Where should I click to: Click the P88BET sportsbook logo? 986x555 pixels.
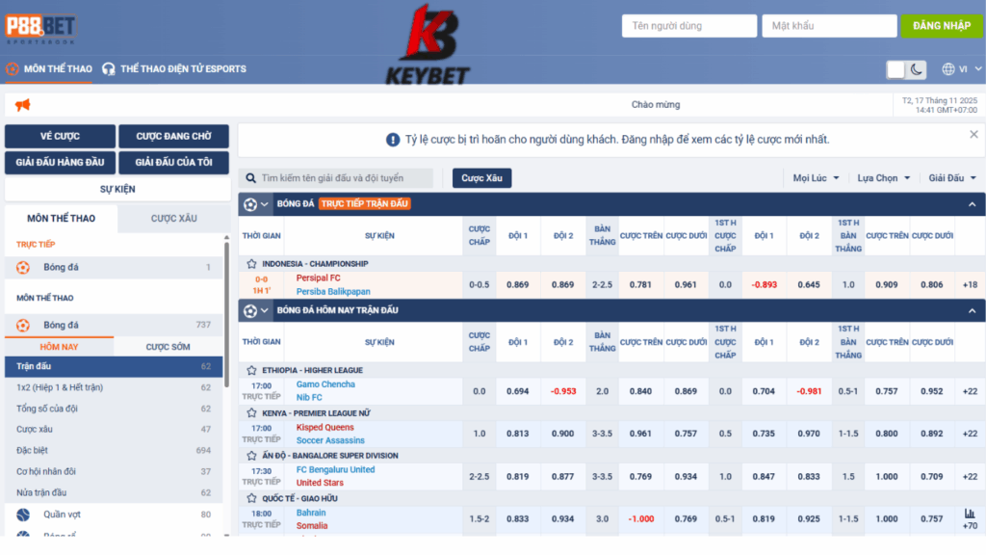(41, 28)
